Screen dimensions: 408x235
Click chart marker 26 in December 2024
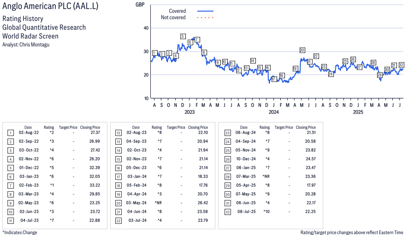[352, 59]
